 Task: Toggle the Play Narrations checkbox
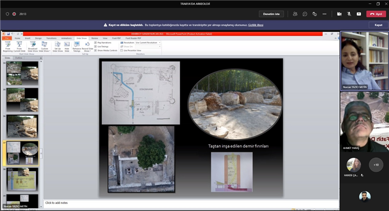pos(96,43)
